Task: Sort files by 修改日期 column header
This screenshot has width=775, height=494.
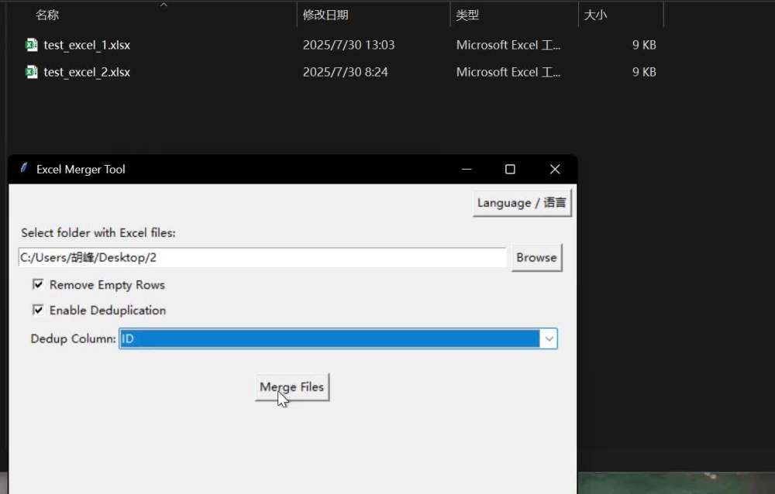Action: (325, 15)
